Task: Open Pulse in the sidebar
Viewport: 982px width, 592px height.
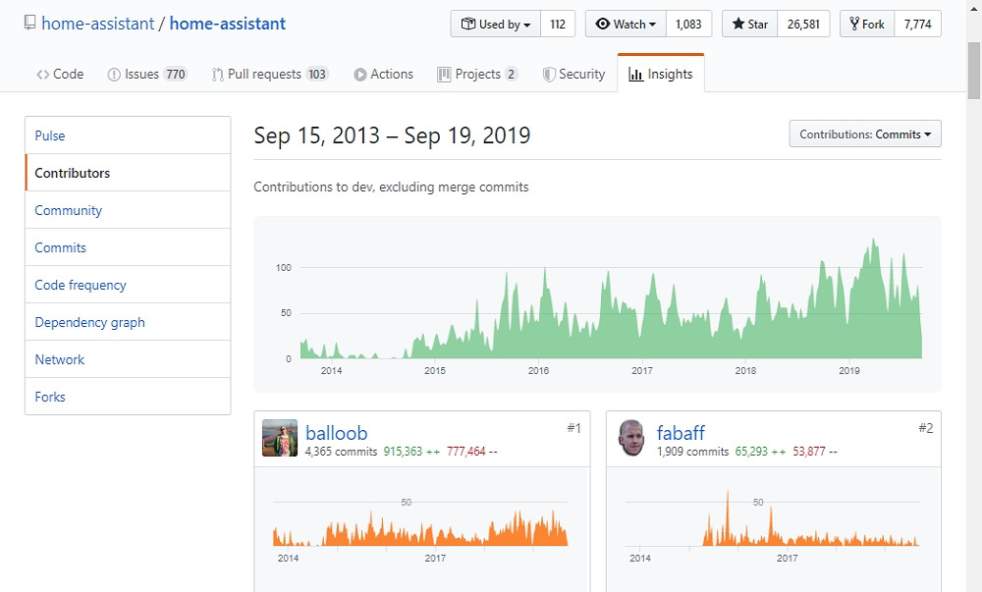Action: coord(128,135)
